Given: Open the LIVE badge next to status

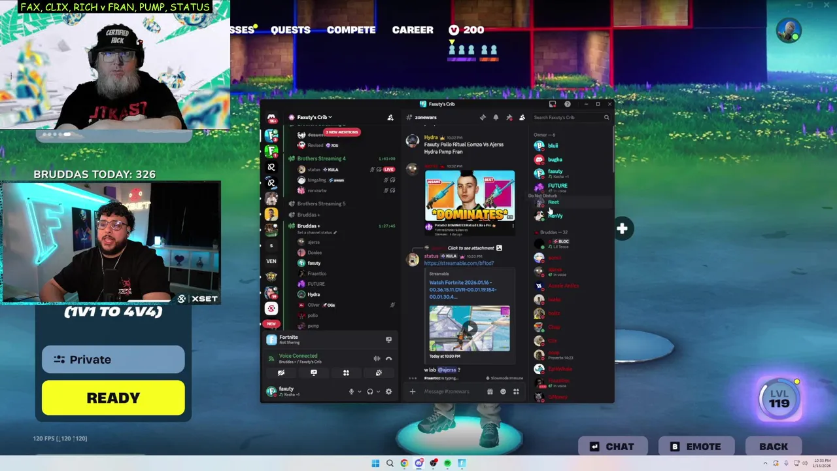Looking at the screenshot, I should point(388,169).
